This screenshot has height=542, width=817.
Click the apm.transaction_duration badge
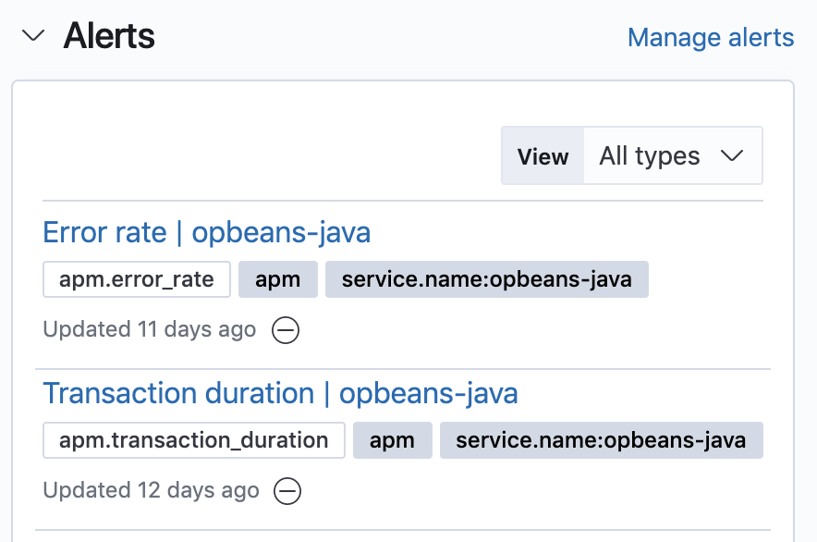[x=193, y=440]
